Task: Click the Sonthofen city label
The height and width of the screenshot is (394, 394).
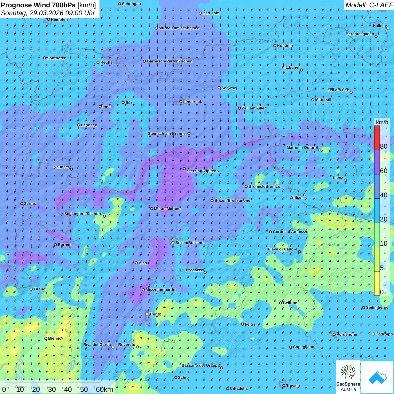Action: click(x=57, y=58)
